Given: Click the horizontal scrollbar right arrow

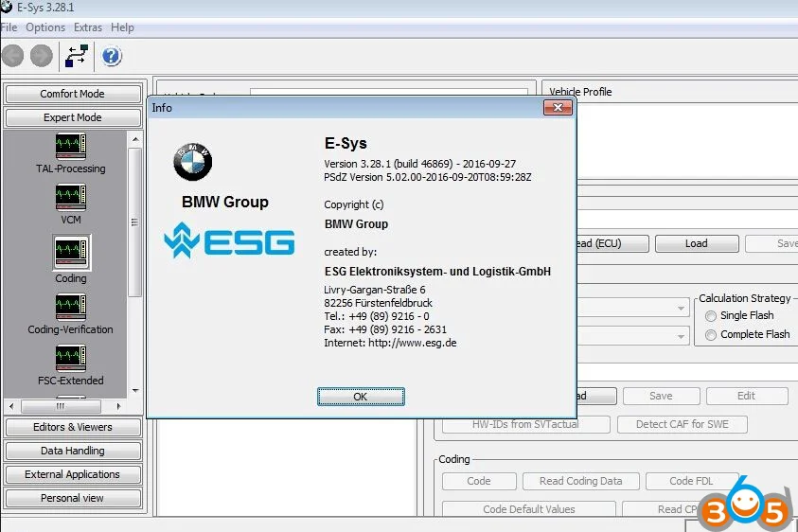Looking at the screenshot, I should coord(118,406).
